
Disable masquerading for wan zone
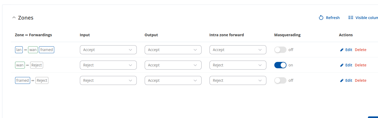pos(280,65)
